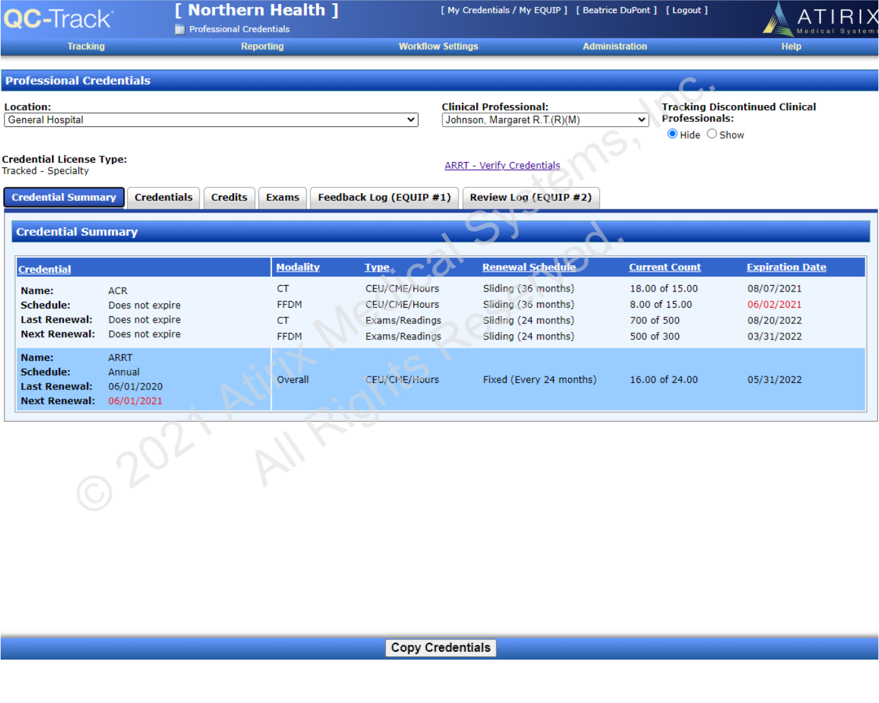Open the Administration menu
The image size is (879, 703).
point(615,47)
